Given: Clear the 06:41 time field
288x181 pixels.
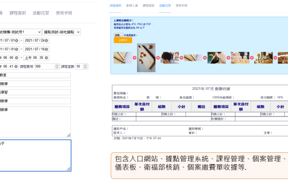Looking at the screenshot, I should pyautogui.click(x=16, y=66).
